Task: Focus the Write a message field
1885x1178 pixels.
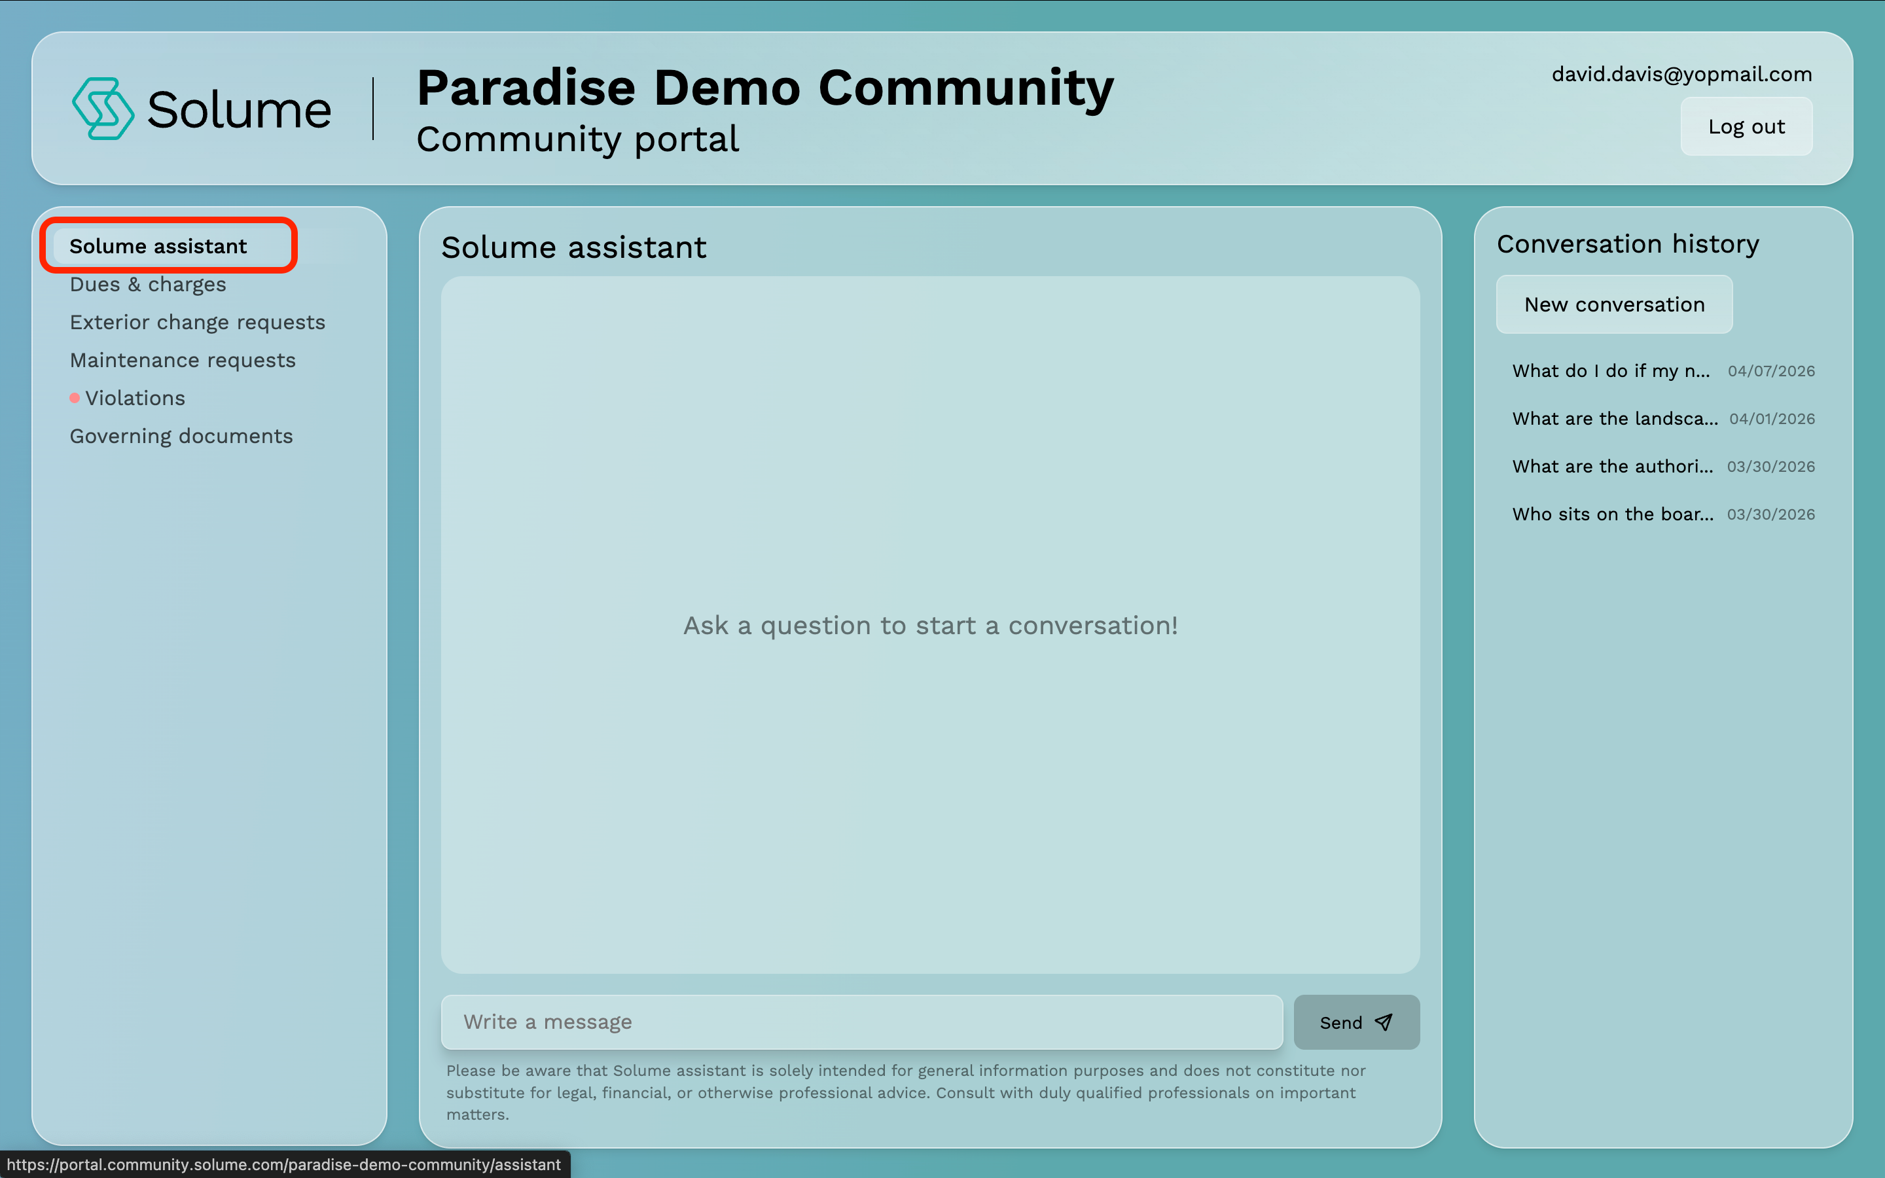Action: pos(861,1022)
